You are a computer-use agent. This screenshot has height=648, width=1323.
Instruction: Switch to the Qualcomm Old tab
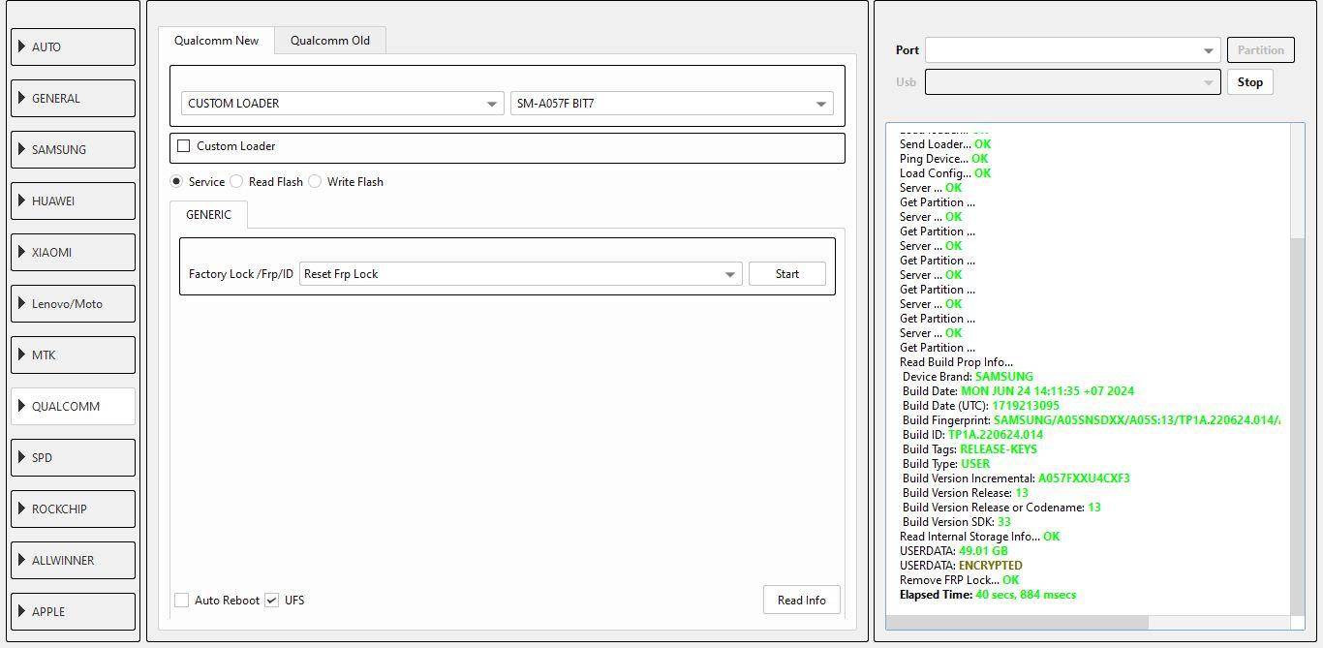(x=330, y=41)
